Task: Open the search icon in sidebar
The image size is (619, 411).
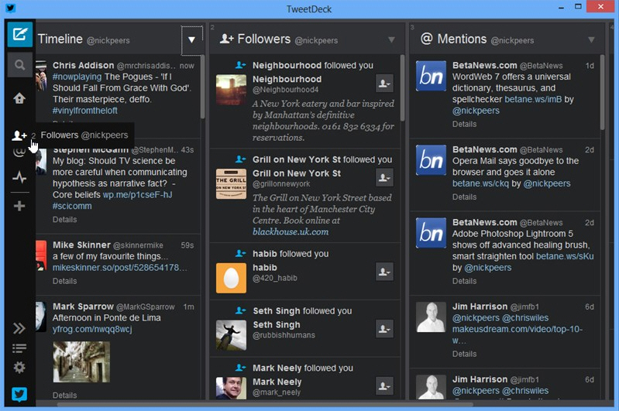Action: [x=19, y=65]
